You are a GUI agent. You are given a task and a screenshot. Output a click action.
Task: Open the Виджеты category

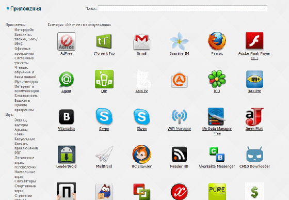[x=22, y=101]
